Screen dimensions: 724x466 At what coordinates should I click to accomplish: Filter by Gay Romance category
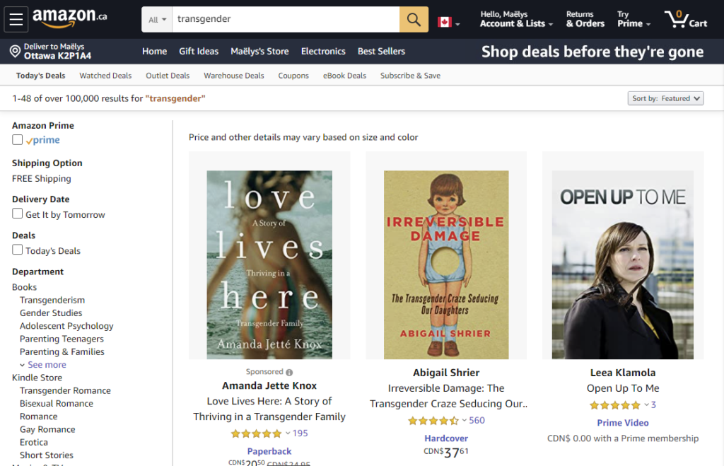coord(47,429)
